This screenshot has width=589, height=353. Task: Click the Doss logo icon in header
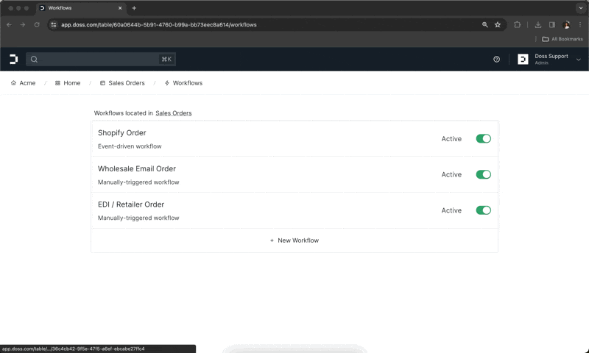tap(13, 59)
